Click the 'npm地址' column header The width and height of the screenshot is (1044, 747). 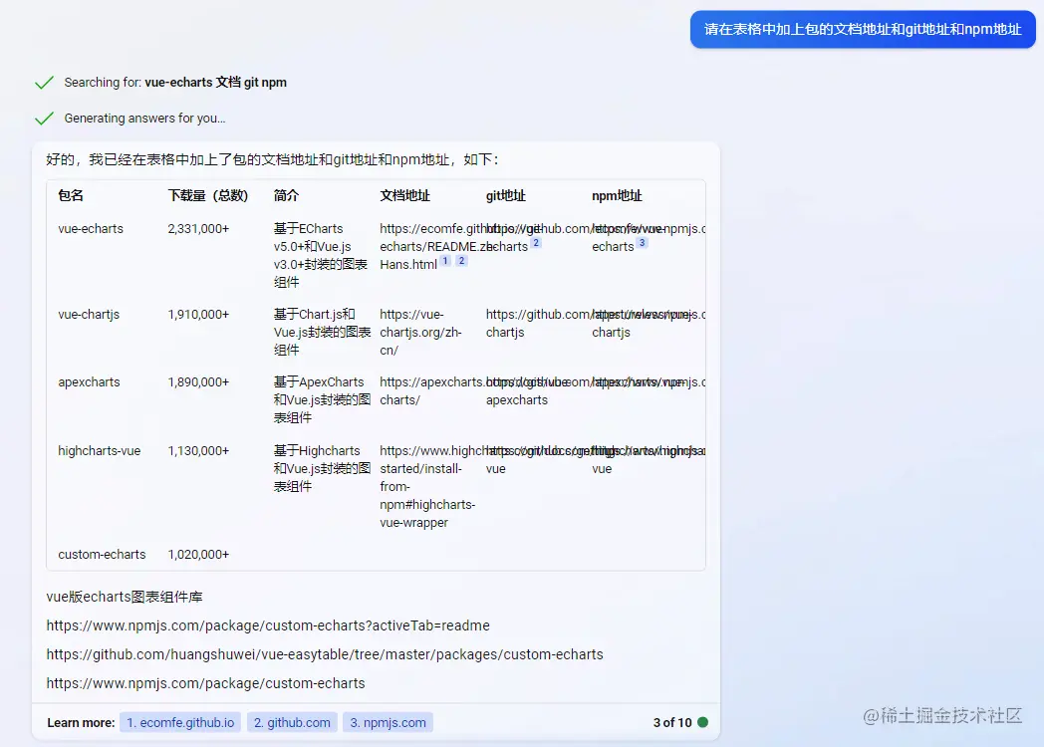(x=617, y=196)
